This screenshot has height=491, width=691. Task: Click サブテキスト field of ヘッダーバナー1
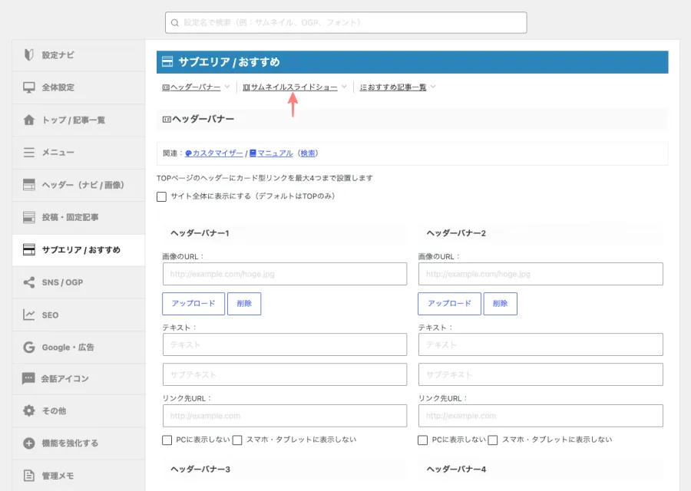[285, 374]
